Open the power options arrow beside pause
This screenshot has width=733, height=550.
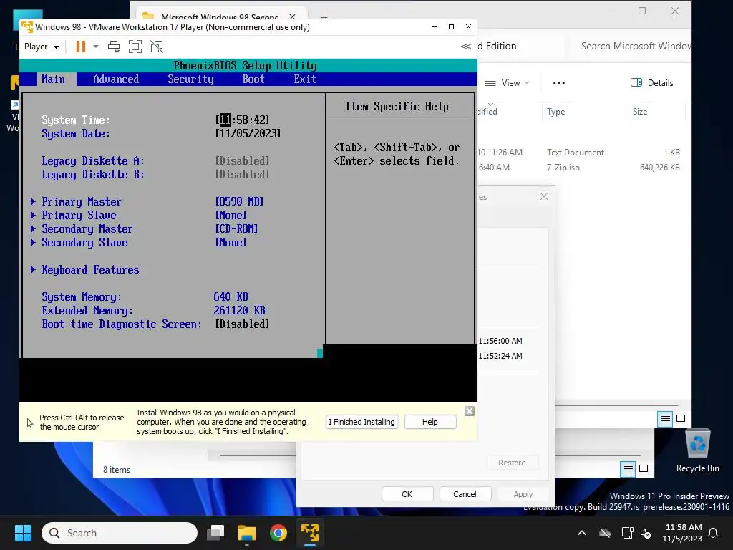[96, 47]
